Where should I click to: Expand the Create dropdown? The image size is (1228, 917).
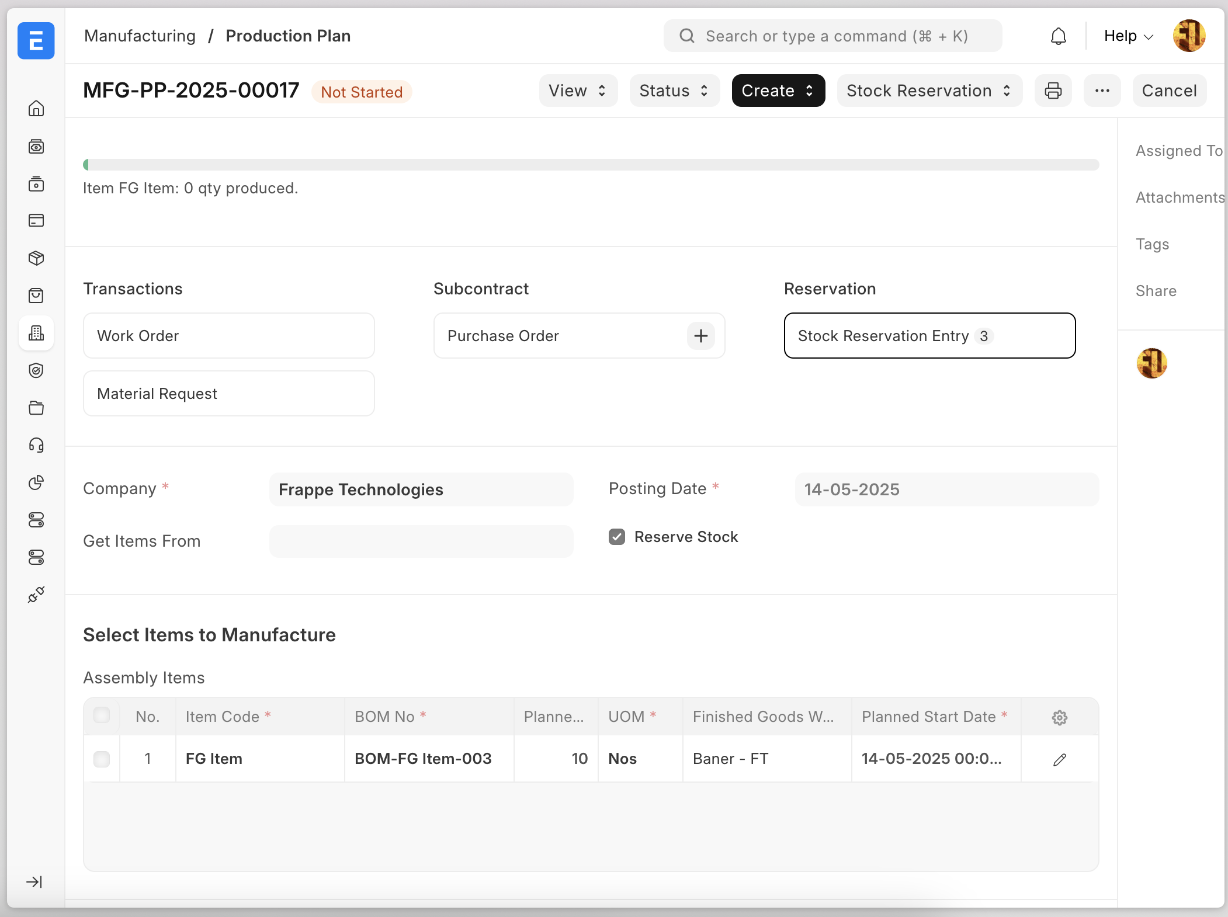coord(778,91)
